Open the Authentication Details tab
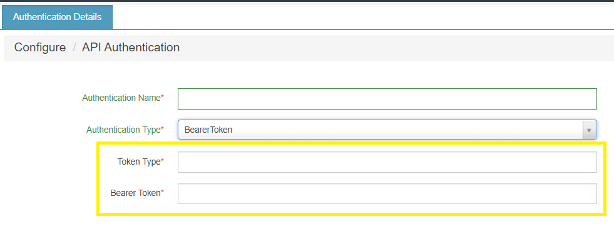This screenshot has height=231, width=614. click(x=57, y=17)
